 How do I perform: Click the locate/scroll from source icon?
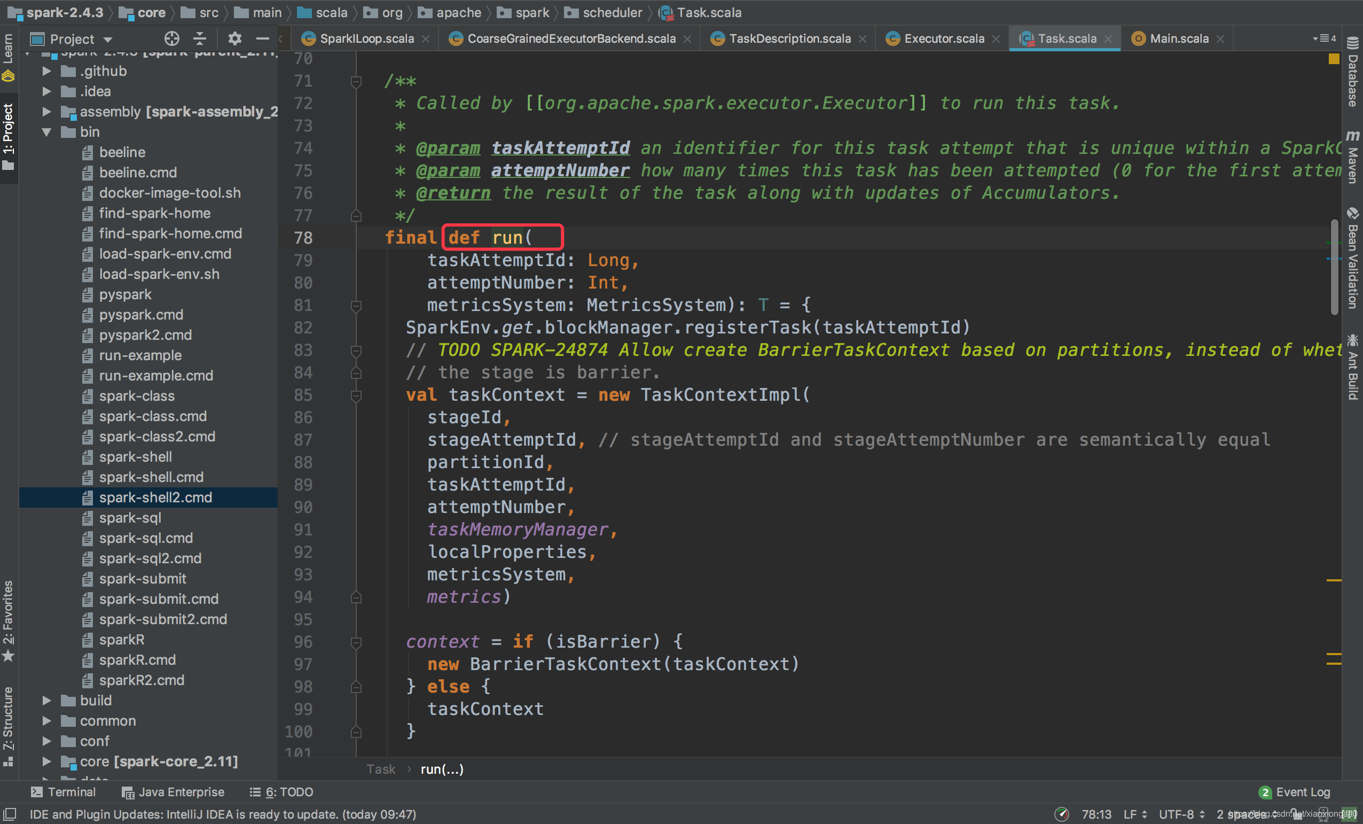[x=171, y=38]
